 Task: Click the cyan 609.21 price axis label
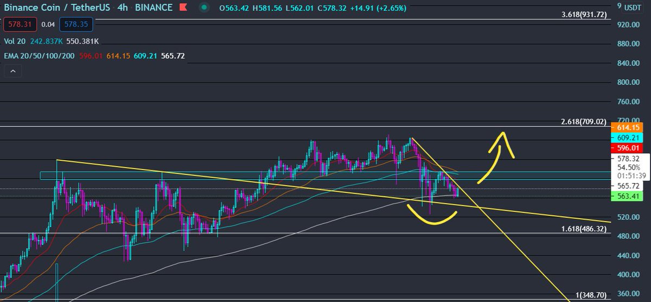click(x=627, y=137)
